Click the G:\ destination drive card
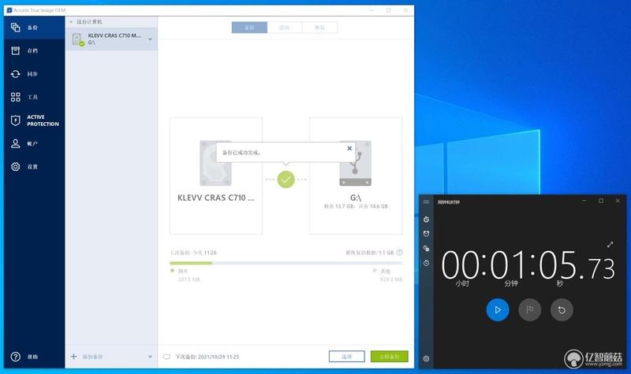 coord(356,176)
